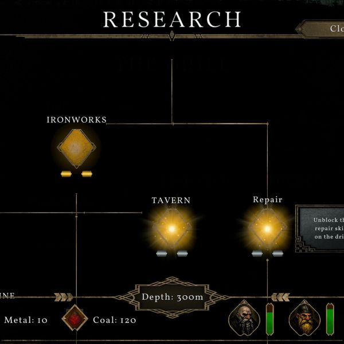Image resolution: width=344 pixels, height=344 pixels.
Task: Click the Metal: 10 counter
Action: [26, 320]
